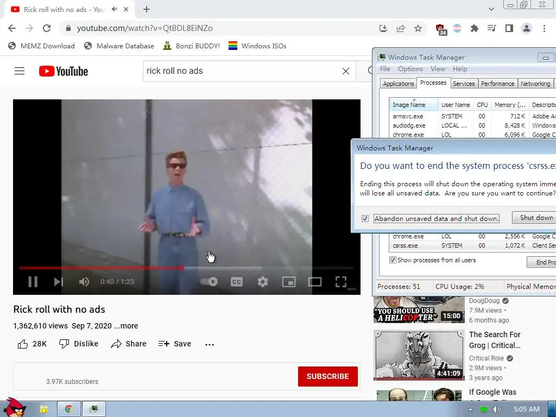Go back in Chrome
The height and width of the screenshot is (417, 556).
tap(12, 28)
